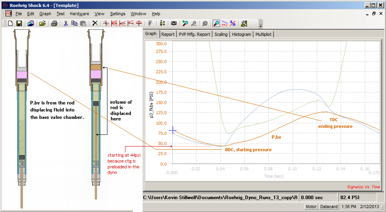Open the PVP Mfg. Report tab

(194, 34)
